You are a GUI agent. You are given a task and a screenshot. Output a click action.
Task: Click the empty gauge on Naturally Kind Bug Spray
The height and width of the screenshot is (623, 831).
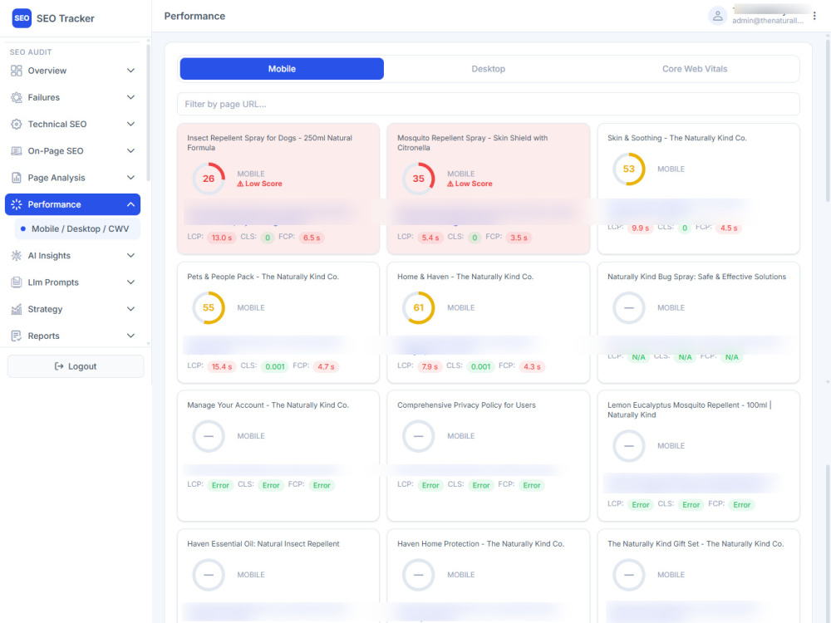(x=628, y=308)
